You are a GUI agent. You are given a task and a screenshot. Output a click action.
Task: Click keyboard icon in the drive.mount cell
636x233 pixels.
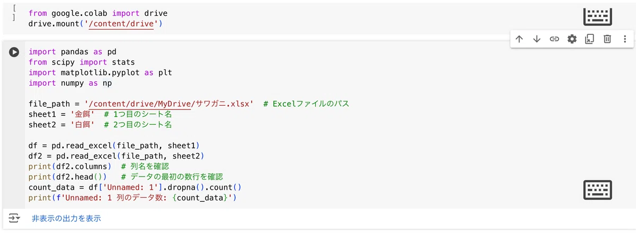[598, 16]
